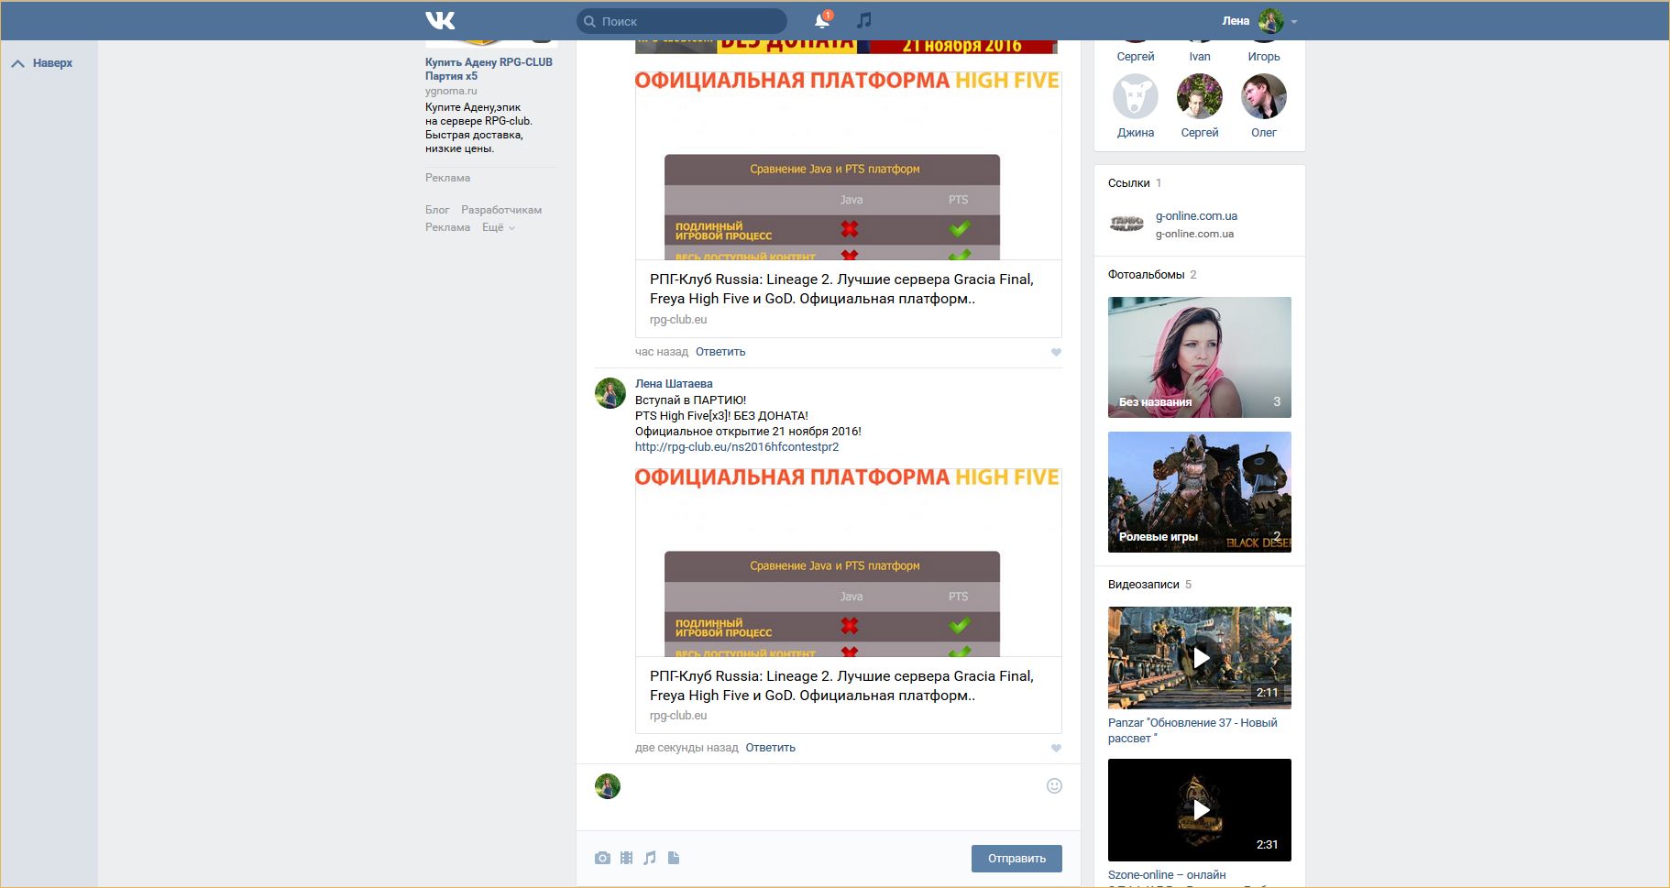The width and height of the screenshot is (1670, 888).
Task: Like the post from two seconds ago
Action: (x=1056, y=748)
